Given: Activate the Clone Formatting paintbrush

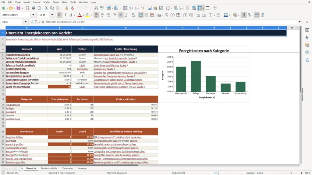Looking at the screenshot, I should [67, 8].
